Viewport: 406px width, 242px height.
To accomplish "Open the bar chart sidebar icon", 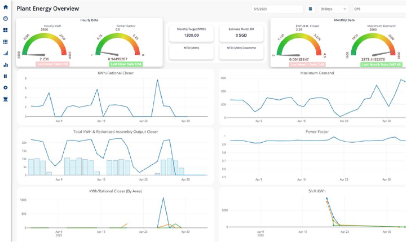I will [x=6, y=65].
